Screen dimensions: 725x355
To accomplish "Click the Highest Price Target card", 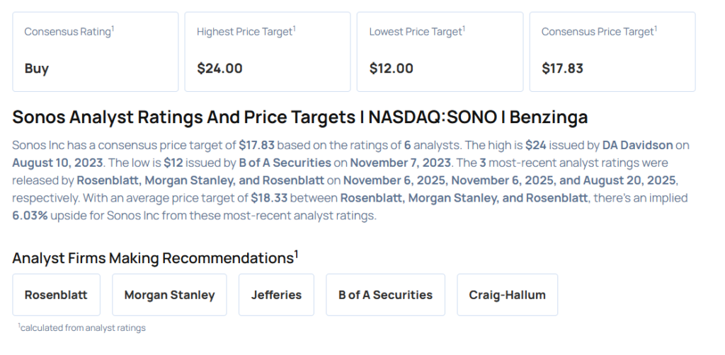I will [267, 51].
